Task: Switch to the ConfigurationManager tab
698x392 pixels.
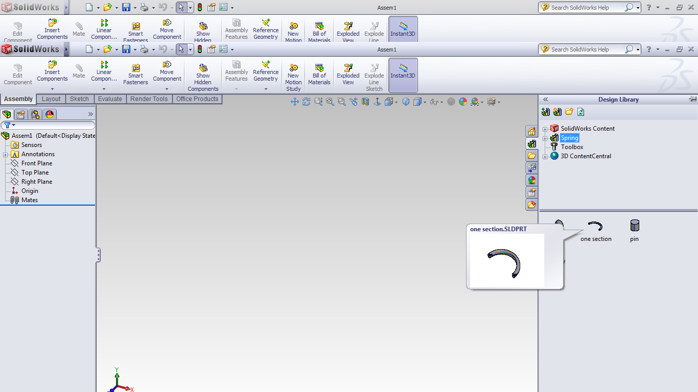Action: 35,114
